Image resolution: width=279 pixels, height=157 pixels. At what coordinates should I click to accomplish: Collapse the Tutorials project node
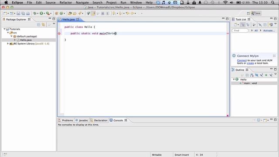tap(4, 29)
